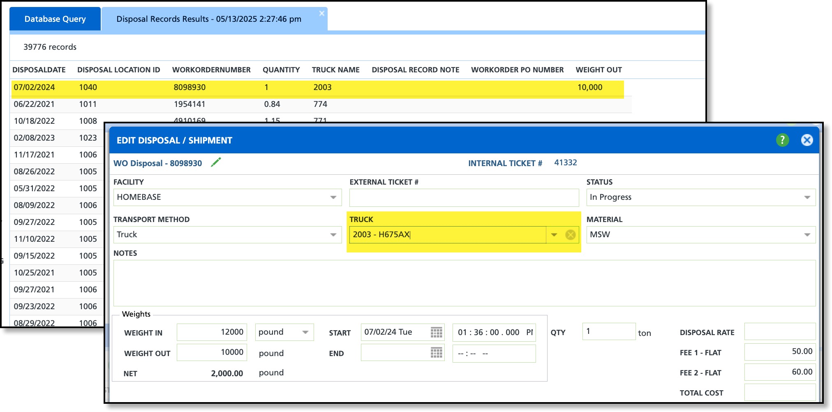Open the Transport Method dropdown

333,235
